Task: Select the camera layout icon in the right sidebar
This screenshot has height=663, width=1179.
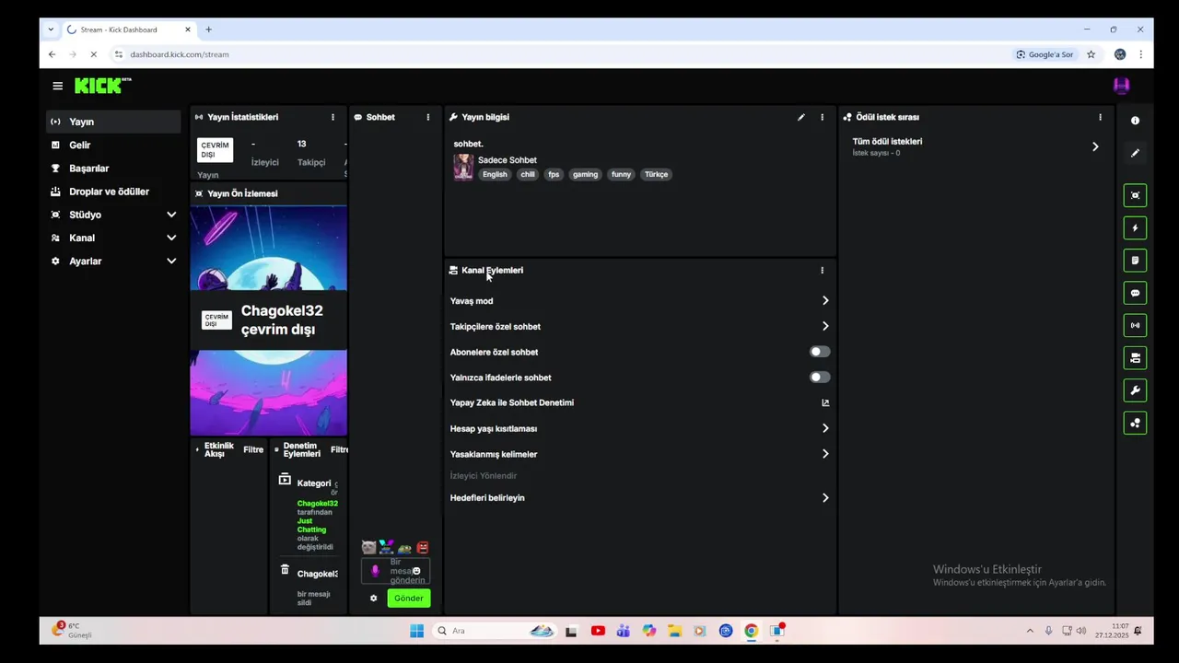Action: click(1135, 358)
